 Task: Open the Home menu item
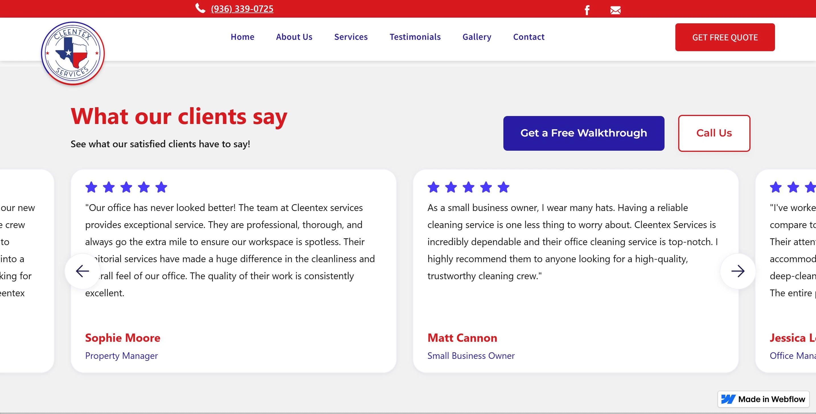tap(242, 37)
